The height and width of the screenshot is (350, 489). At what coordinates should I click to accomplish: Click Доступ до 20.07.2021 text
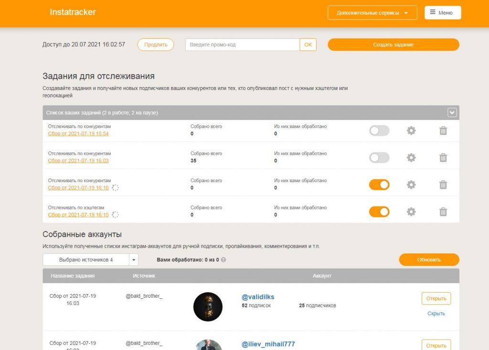(84, 44)
